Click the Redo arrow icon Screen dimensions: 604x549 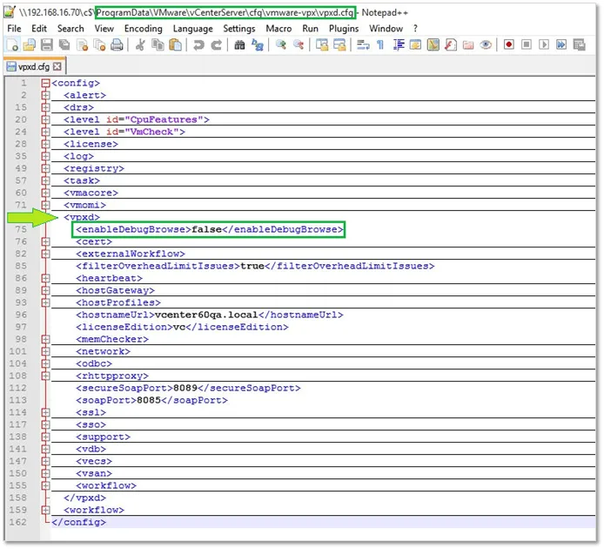tap(216, 45)
